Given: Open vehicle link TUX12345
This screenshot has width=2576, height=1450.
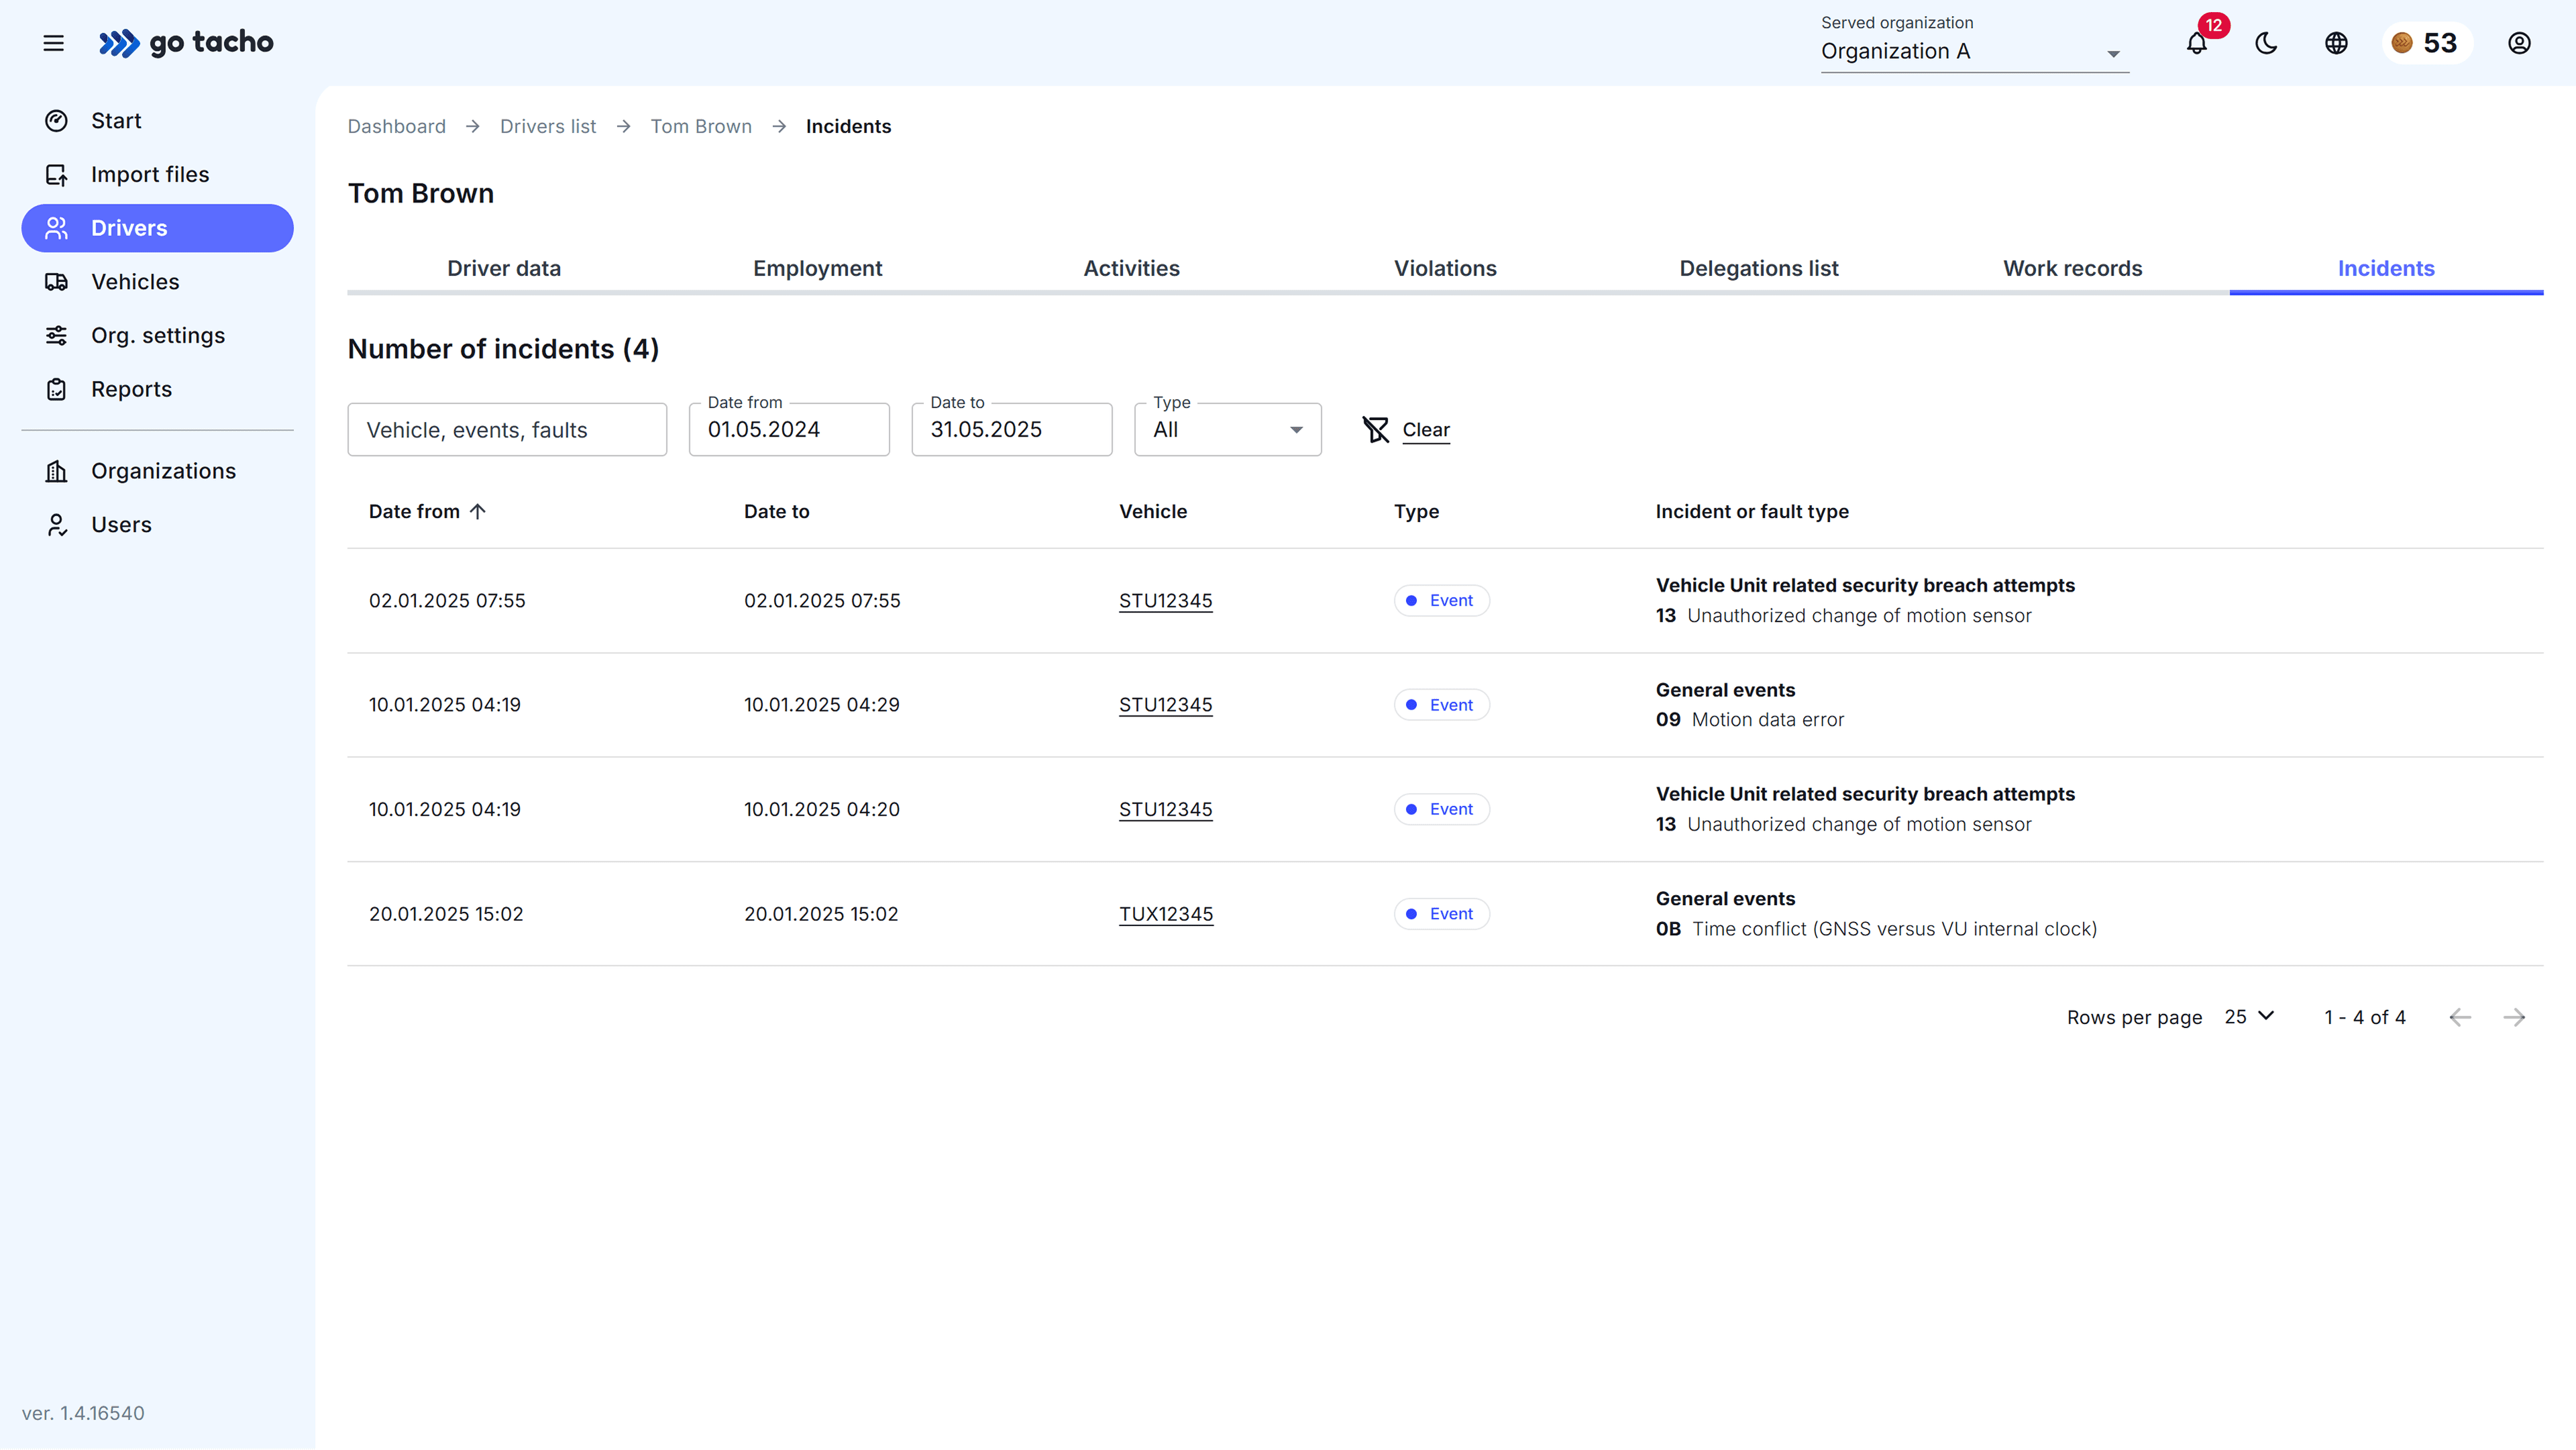Looking at the screenshot, I should point(1166,914).
